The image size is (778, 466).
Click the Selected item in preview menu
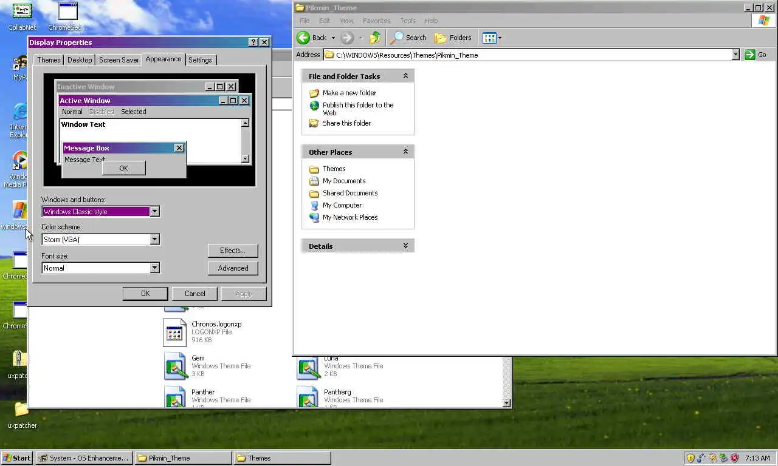tap(133, 112)
